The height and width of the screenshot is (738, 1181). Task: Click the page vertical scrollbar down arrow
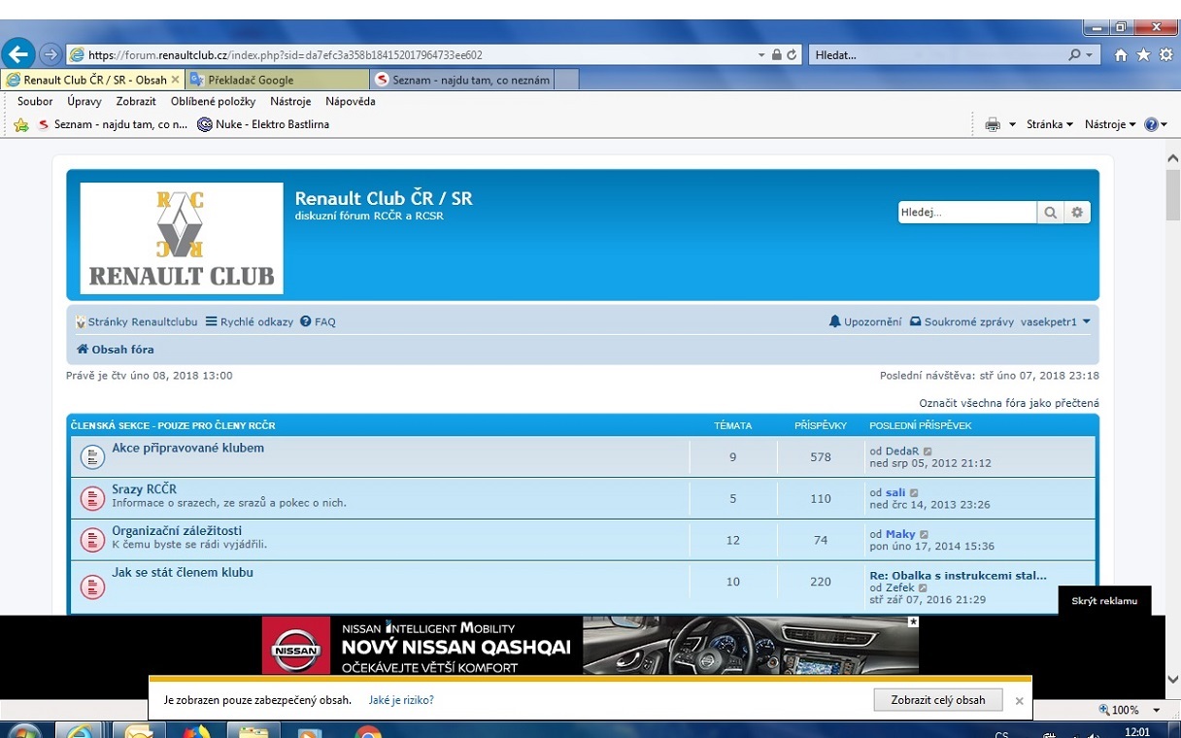[x=1172, y=680]
